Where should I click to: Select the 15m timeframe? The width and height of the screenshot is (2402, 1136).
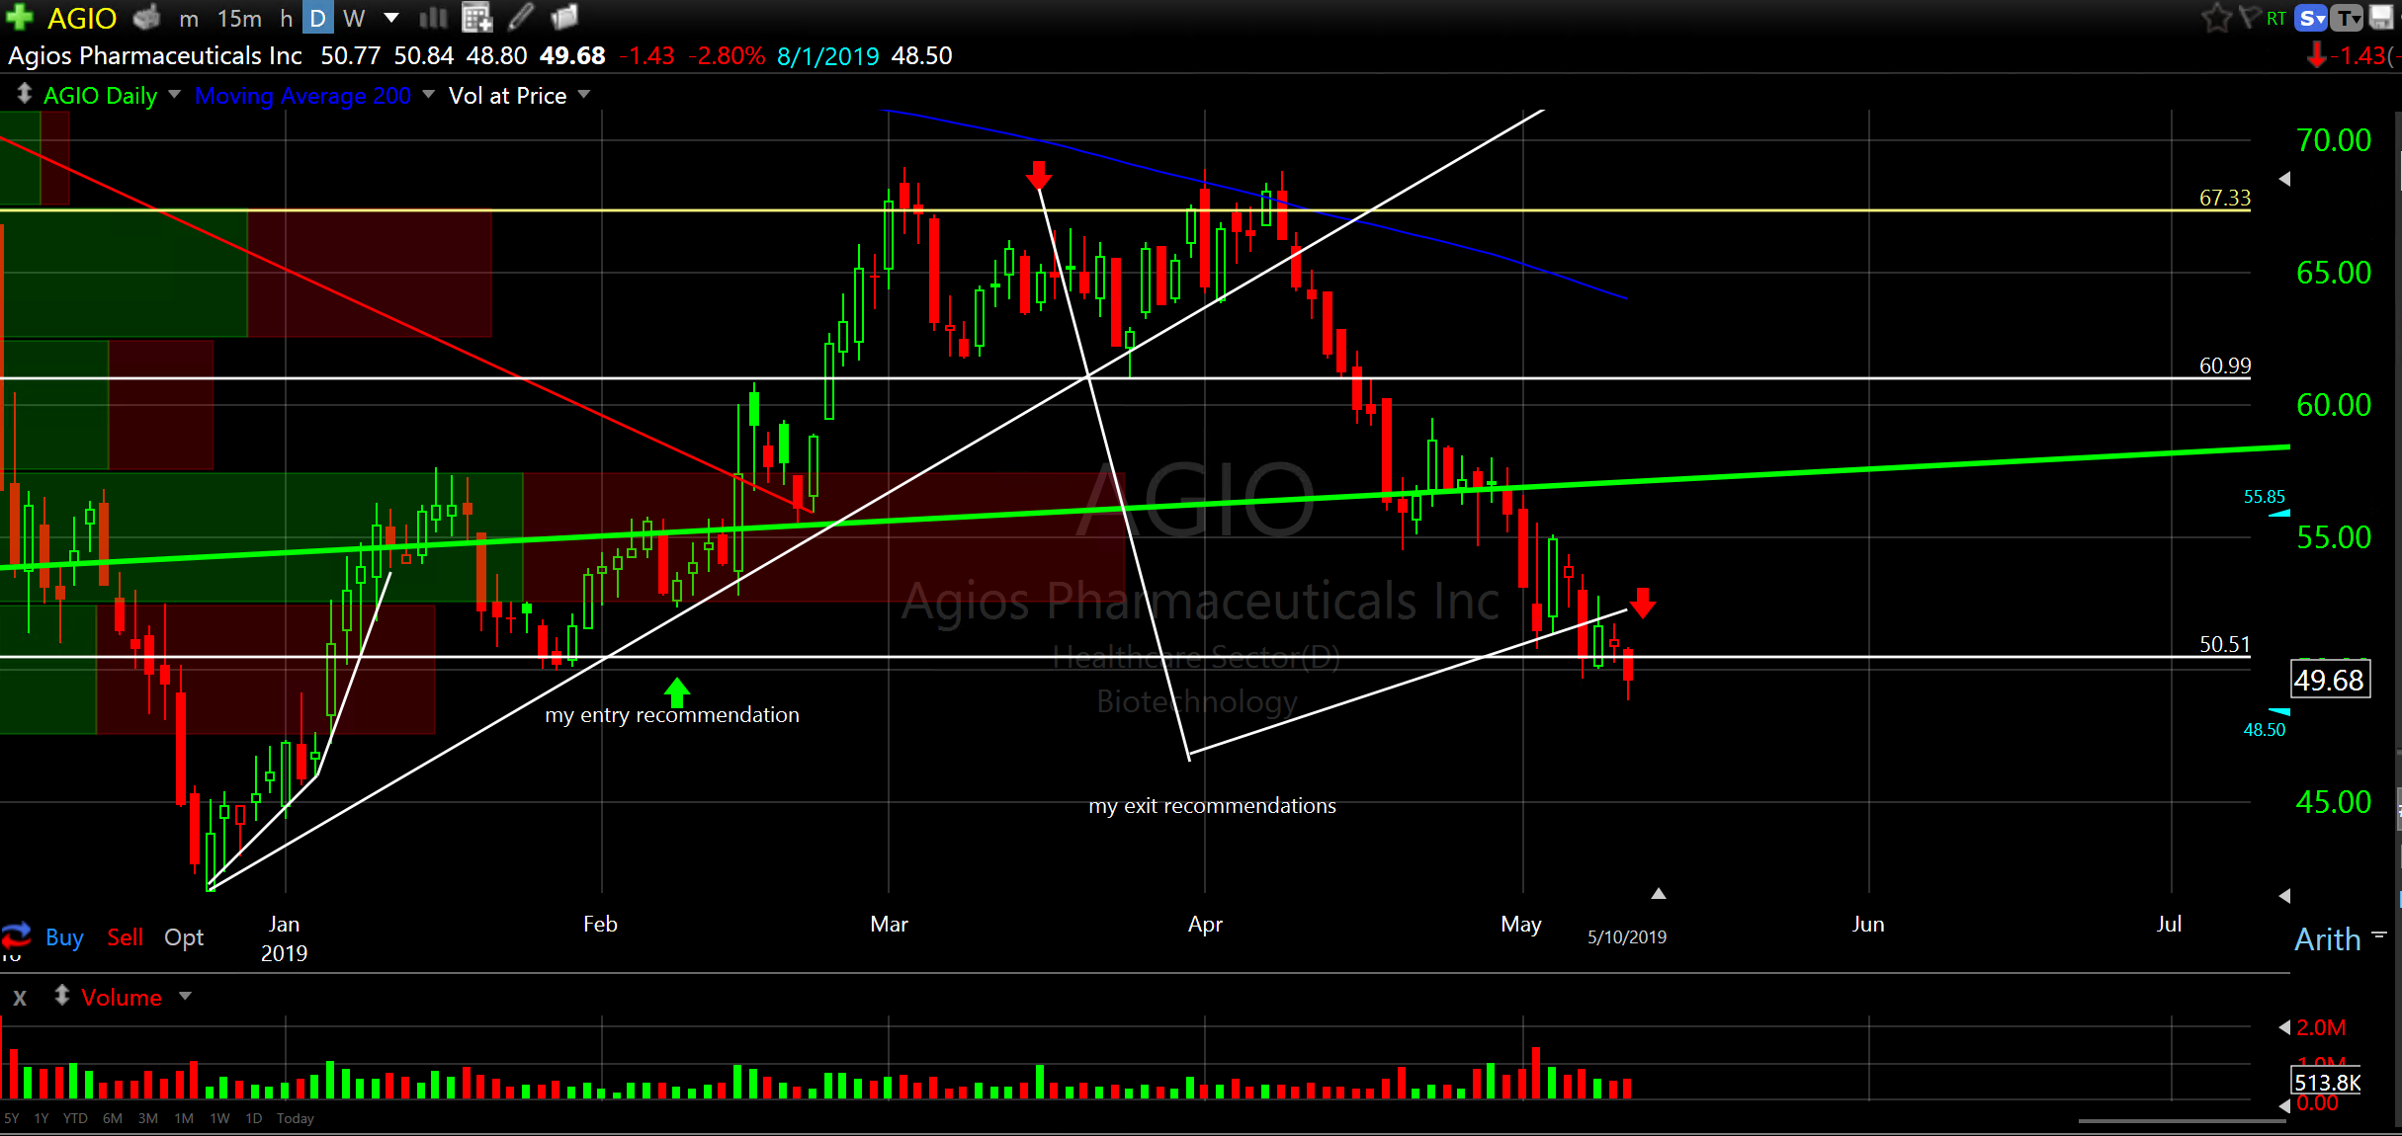(x=239, y=18)
